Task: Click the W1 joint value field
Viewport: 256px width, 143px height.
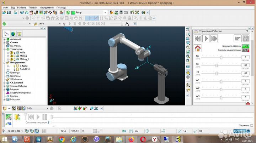Action: click(x=245, y=81)
